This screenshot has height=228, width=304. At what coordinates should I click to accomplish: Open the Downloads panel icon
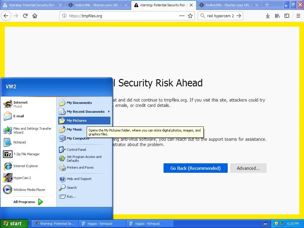[268, 16]
